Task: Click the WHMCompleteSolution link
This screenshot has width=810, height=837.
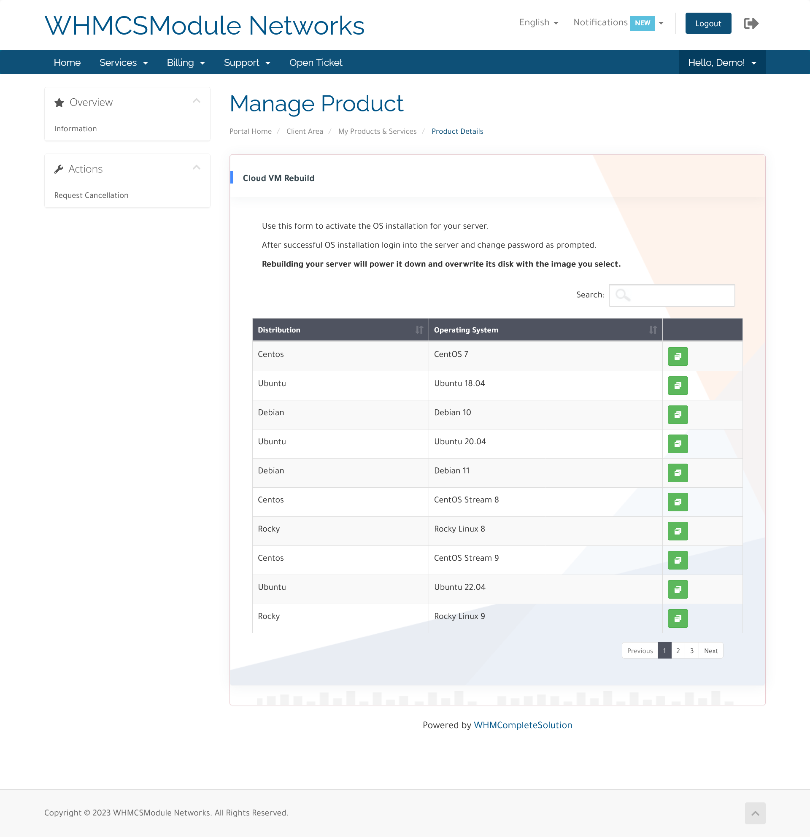Action: click(x=522, y=725)
